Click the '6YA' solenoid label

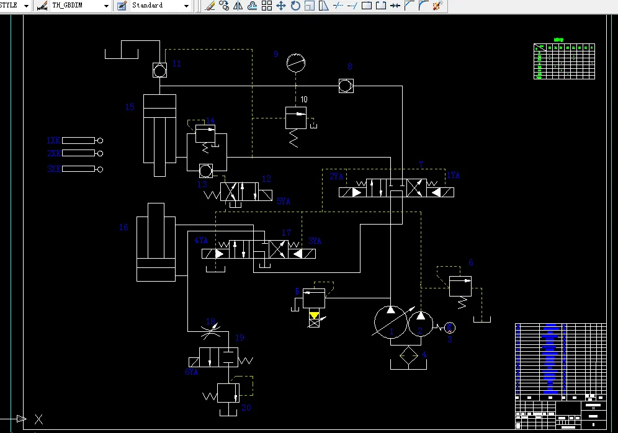[191, 372]
